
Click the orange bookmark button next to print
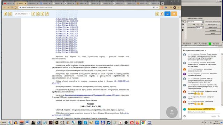point(174,14)
